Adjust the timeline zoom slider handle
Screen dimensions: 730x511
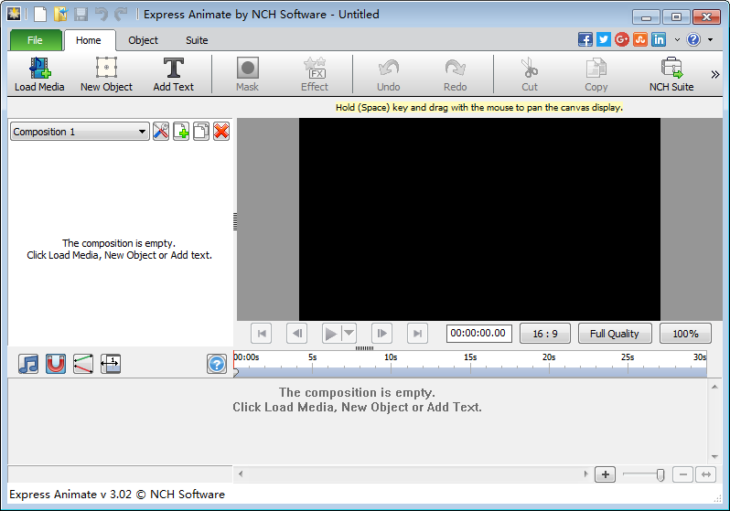pos(660,474)
